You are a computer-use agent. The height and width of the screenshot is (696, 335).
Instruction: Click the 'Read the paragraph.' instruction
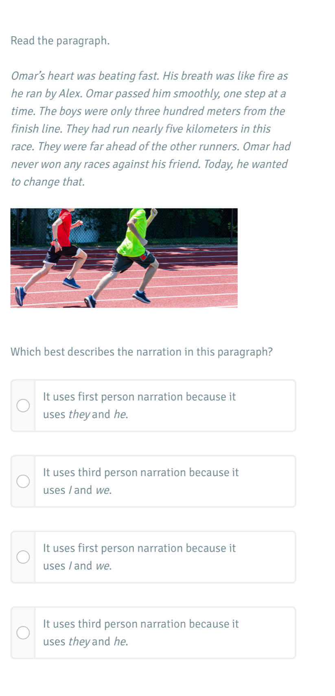[60, 41]
